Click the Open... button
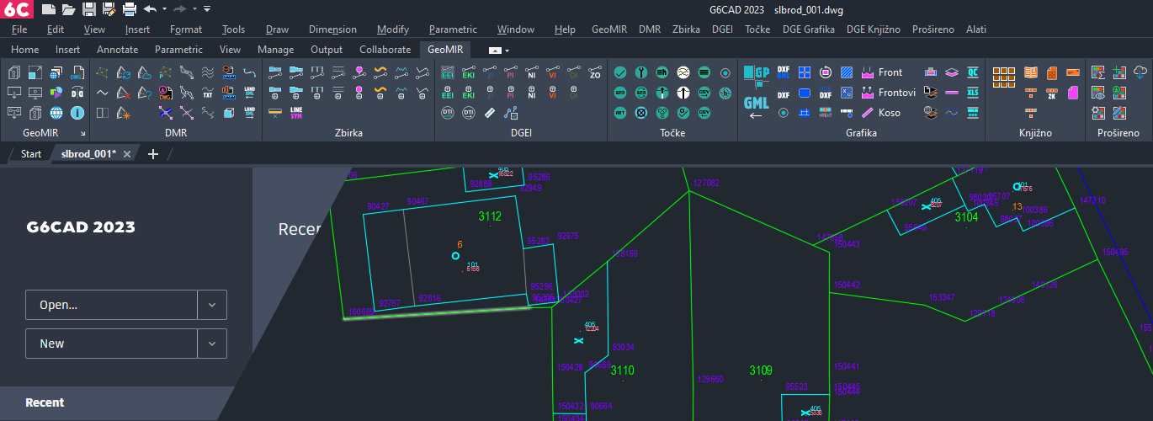 pyautogui.click(x=111, y=305)
